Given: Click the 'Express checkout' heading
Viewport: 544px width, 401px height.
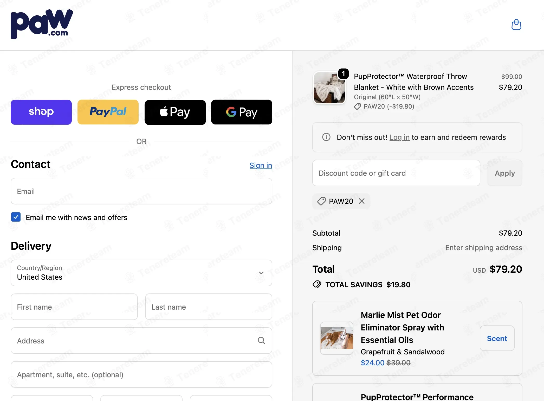Looking at the screenshot, I should click(x=141, y=87).
